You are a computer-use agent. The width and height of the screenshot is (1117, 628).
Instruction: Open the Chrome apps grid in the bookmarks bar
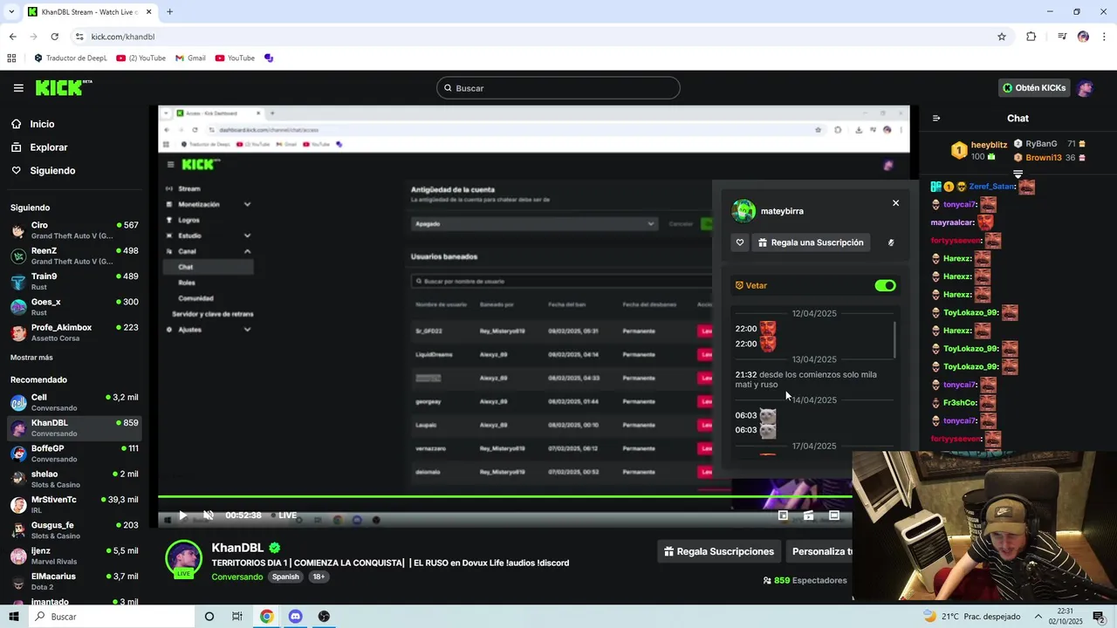tap(11, 58)
